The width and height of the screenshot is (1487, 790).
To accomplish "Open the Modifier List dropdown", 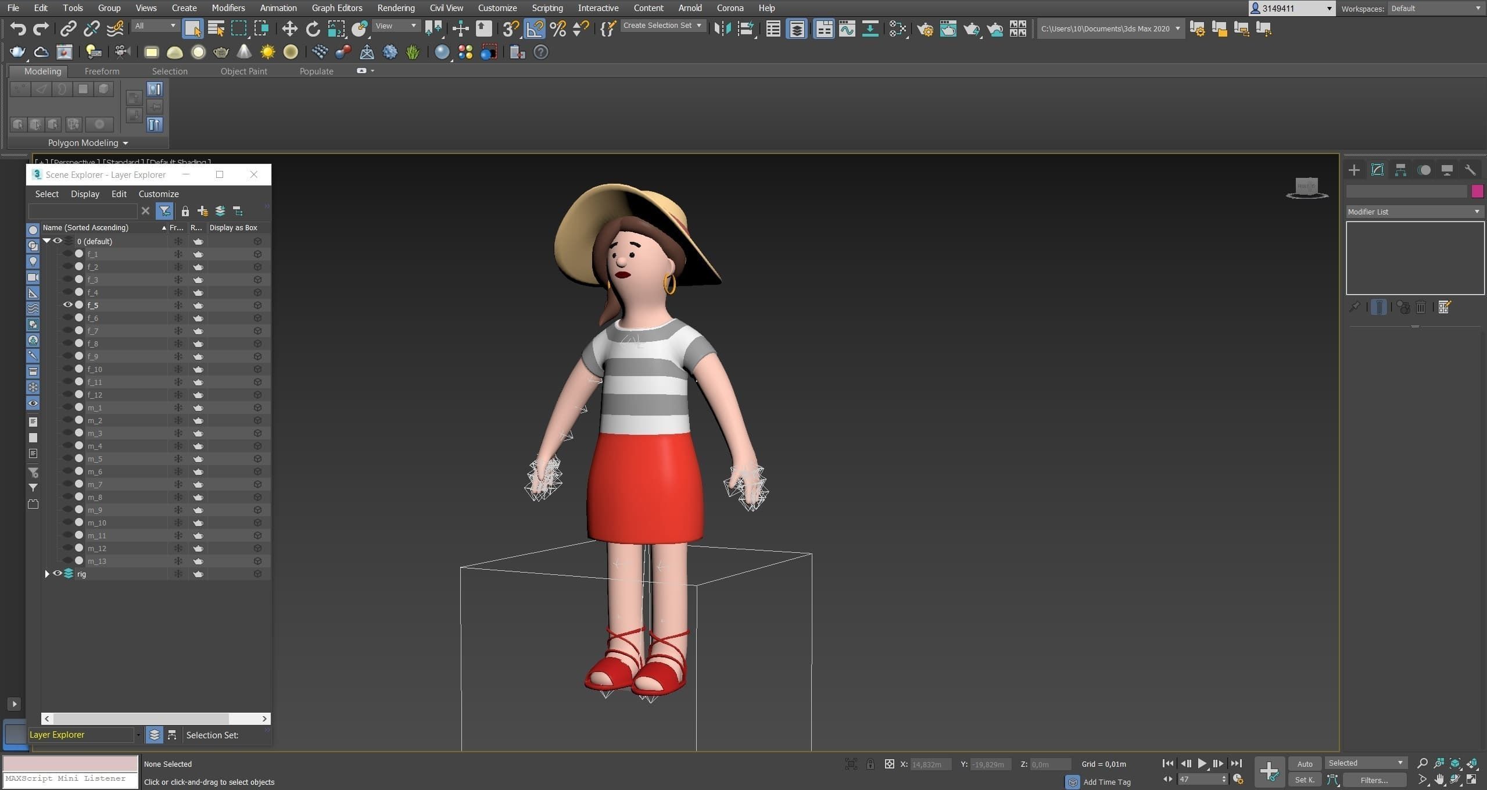I will point(1414,212).
